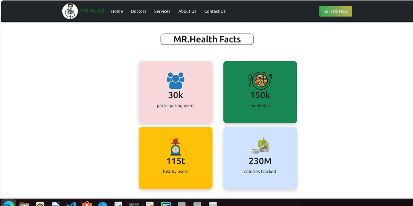Click the MR.Health brand link
Image resolution: width=413 pixels, height=206 pixels.
tap(93, 11)
